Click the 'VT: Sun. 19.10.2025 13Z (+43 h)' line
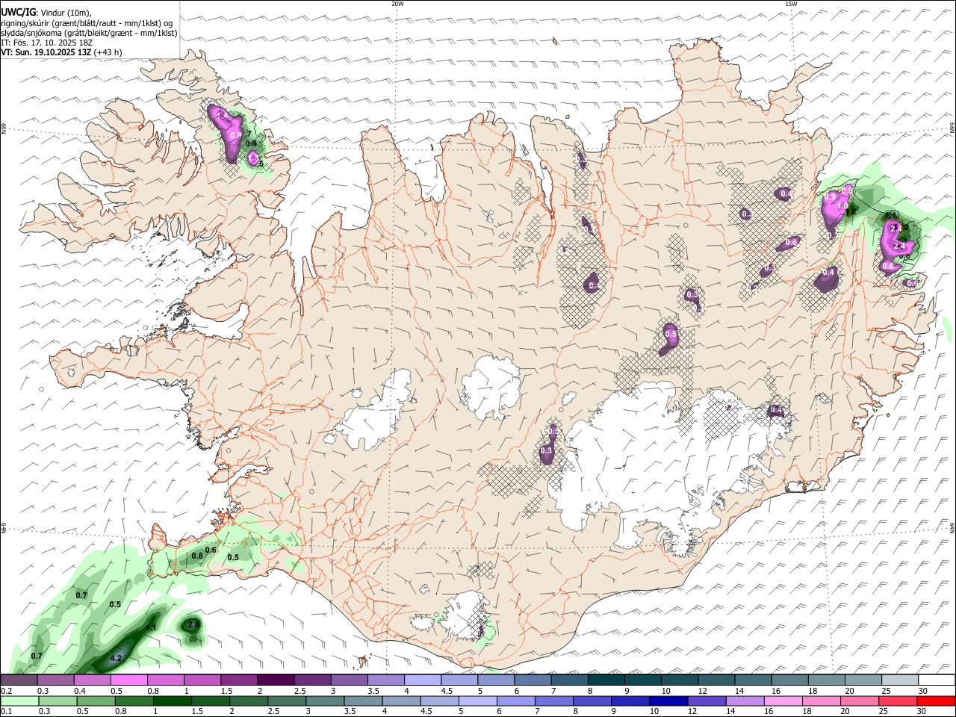Viewport: 956px width, 717px height. tap(61, 52)
